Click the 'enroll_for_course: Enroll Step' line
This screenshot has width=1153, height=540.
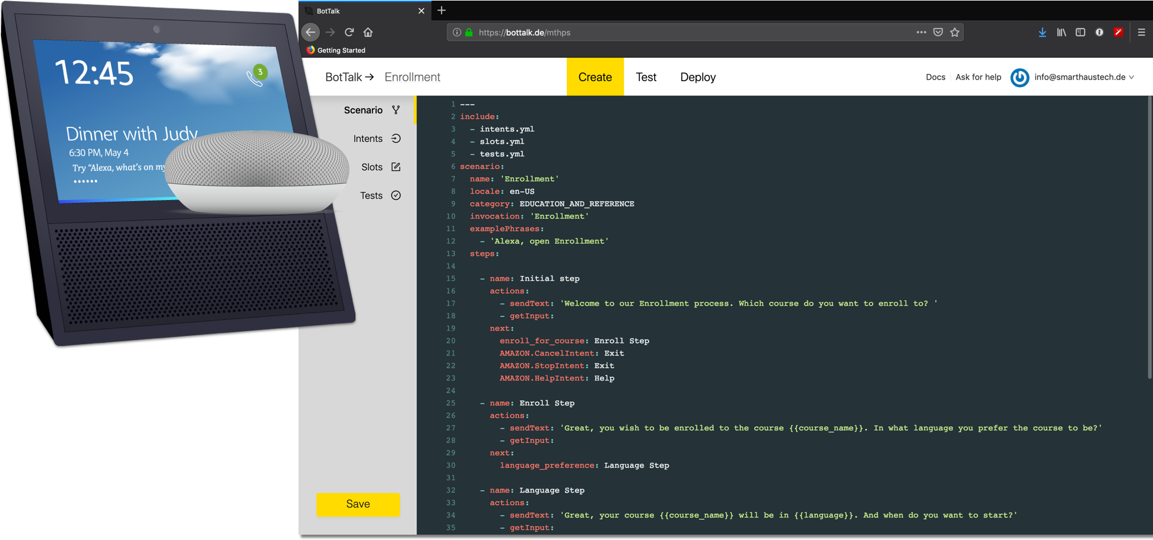point(574,341)
